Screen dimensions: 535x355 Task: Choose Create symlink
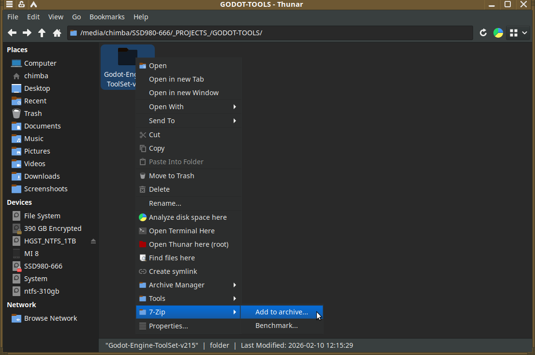(x=188, y=271)
